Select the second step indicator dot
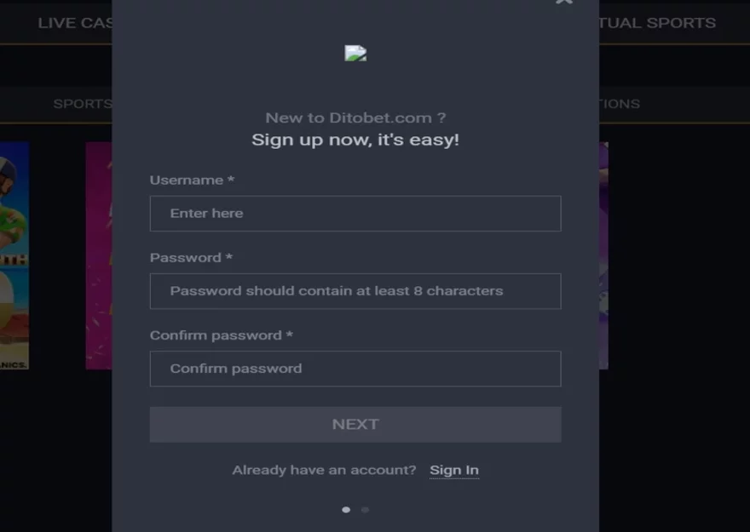Image resolution: width=750 pixels, height=532 pixels. pos(365,510)
